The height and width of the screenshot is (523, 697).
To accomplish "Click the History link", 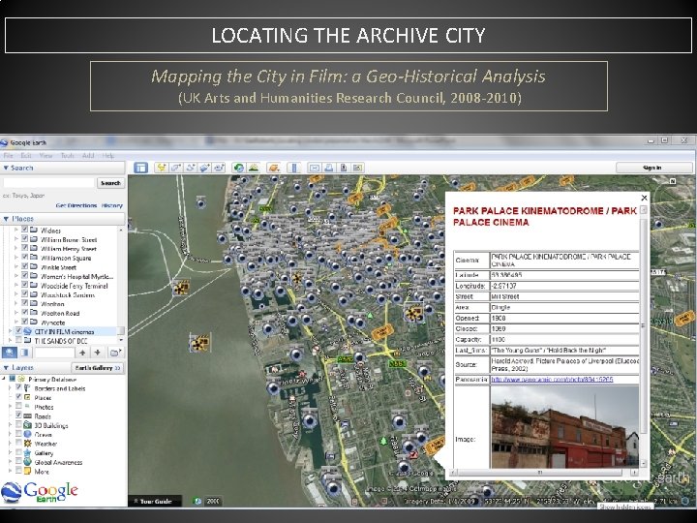I will 112,205.
